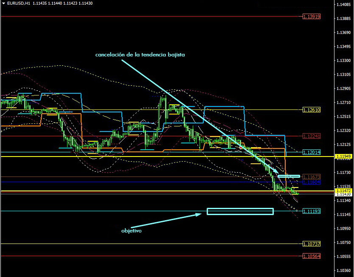
Task: Click the triangle icon beside EURUSD,H1 title
Action: click(4, 3)
